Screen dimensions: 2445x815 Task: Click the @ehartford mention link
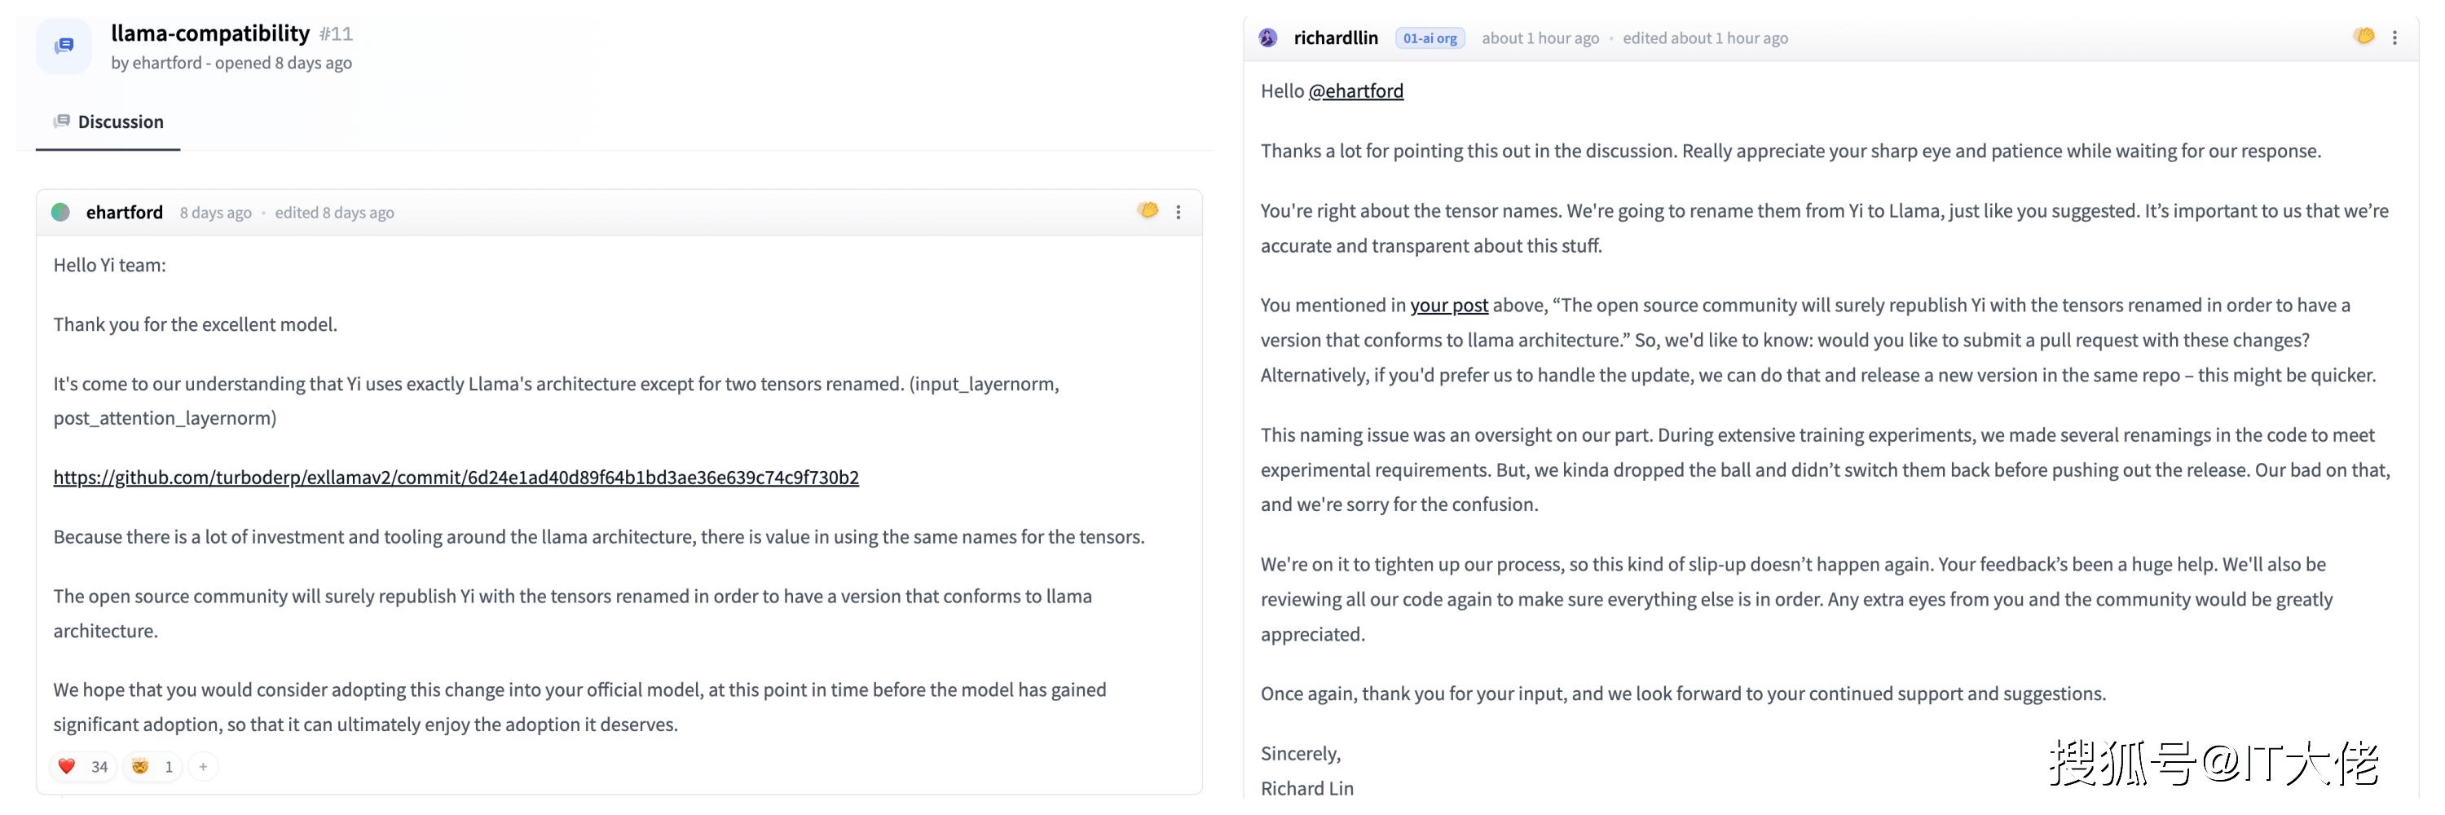1355,91
